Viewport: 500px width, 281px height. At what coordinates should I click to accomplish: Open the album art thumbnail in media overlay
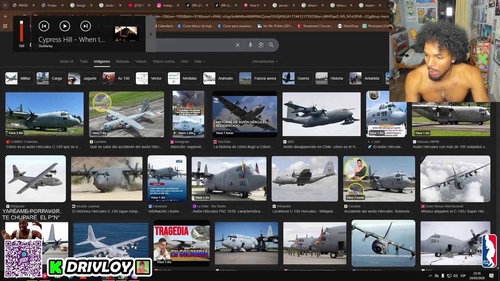pyautogui.click(x=126, y=34)
